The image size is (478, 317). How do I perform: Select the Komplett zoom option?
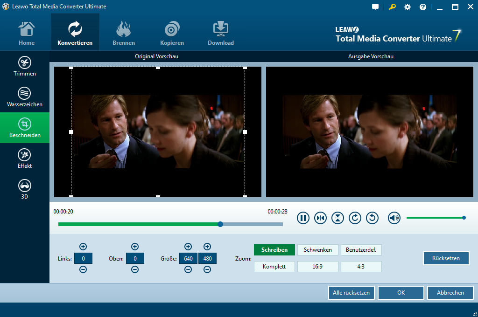click(x=274, y=267)
